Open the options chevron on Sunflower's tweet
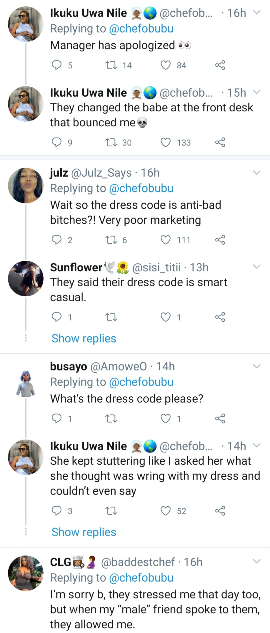Screen dimensions: 270x633 257,267
